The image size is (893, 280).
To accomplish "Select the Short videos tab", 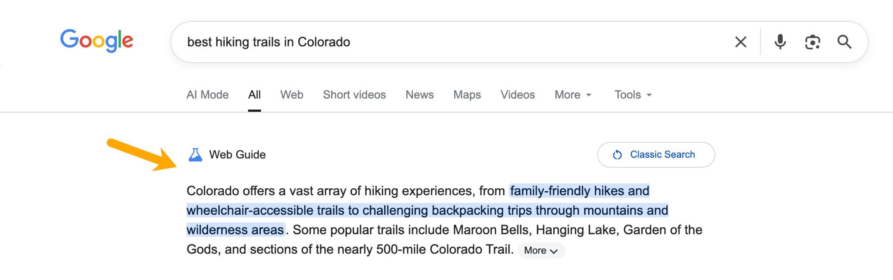I will 354,94.
